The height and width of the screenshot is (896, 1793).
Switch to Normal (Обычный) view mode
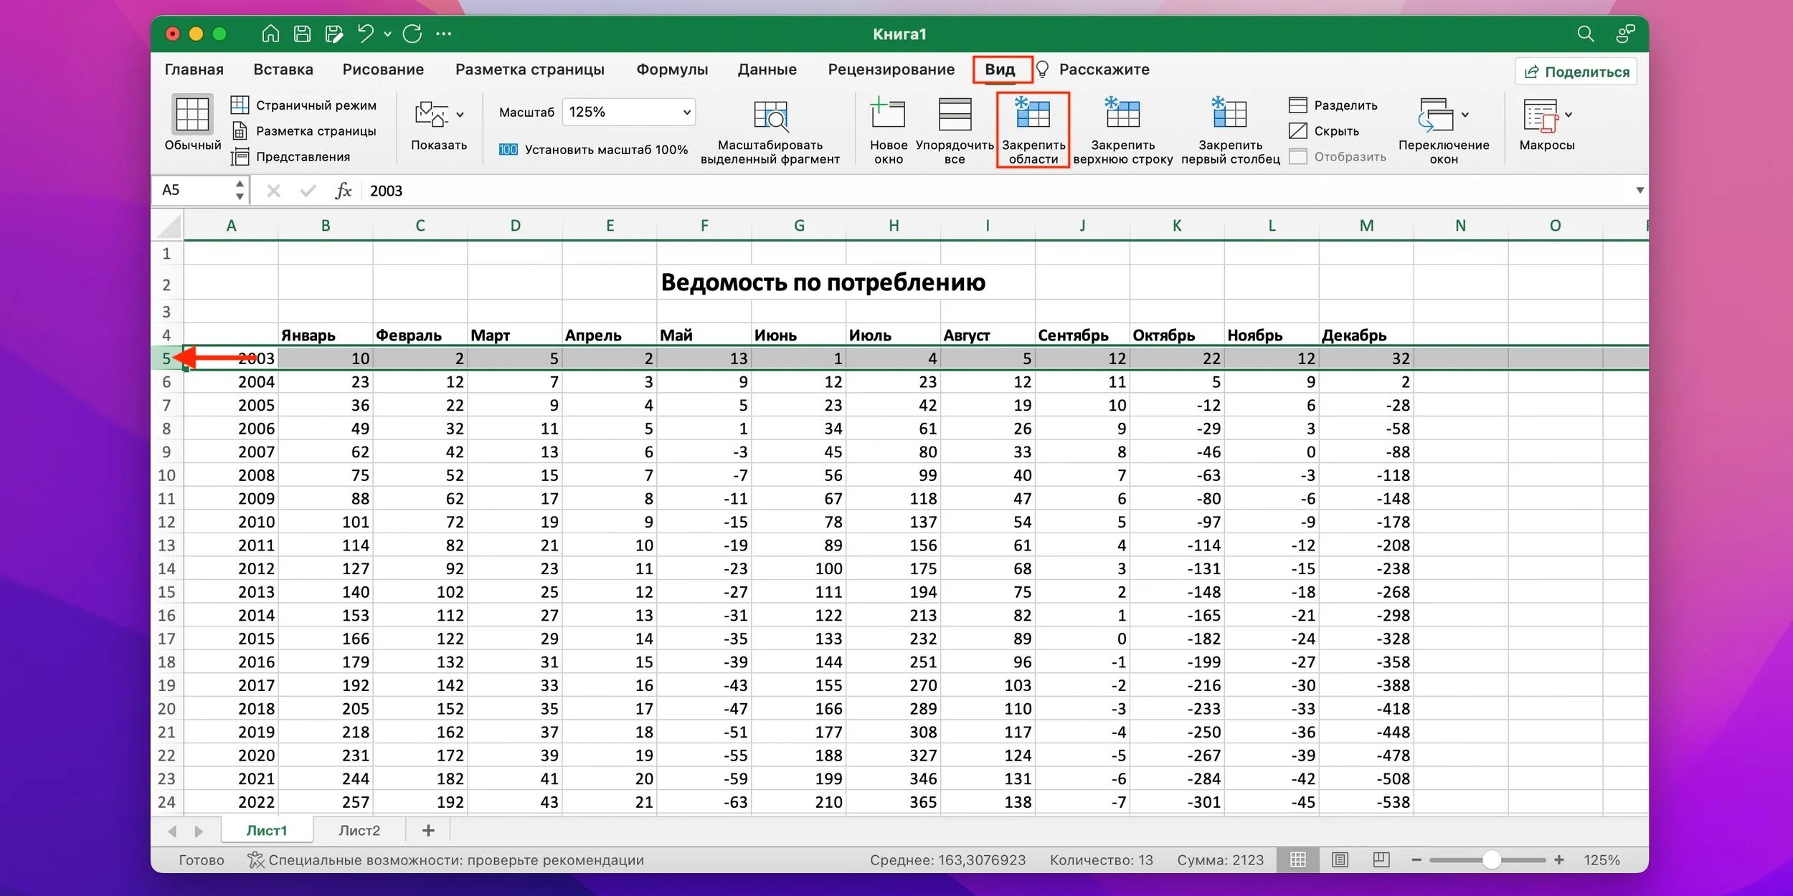tap(192, 115)
